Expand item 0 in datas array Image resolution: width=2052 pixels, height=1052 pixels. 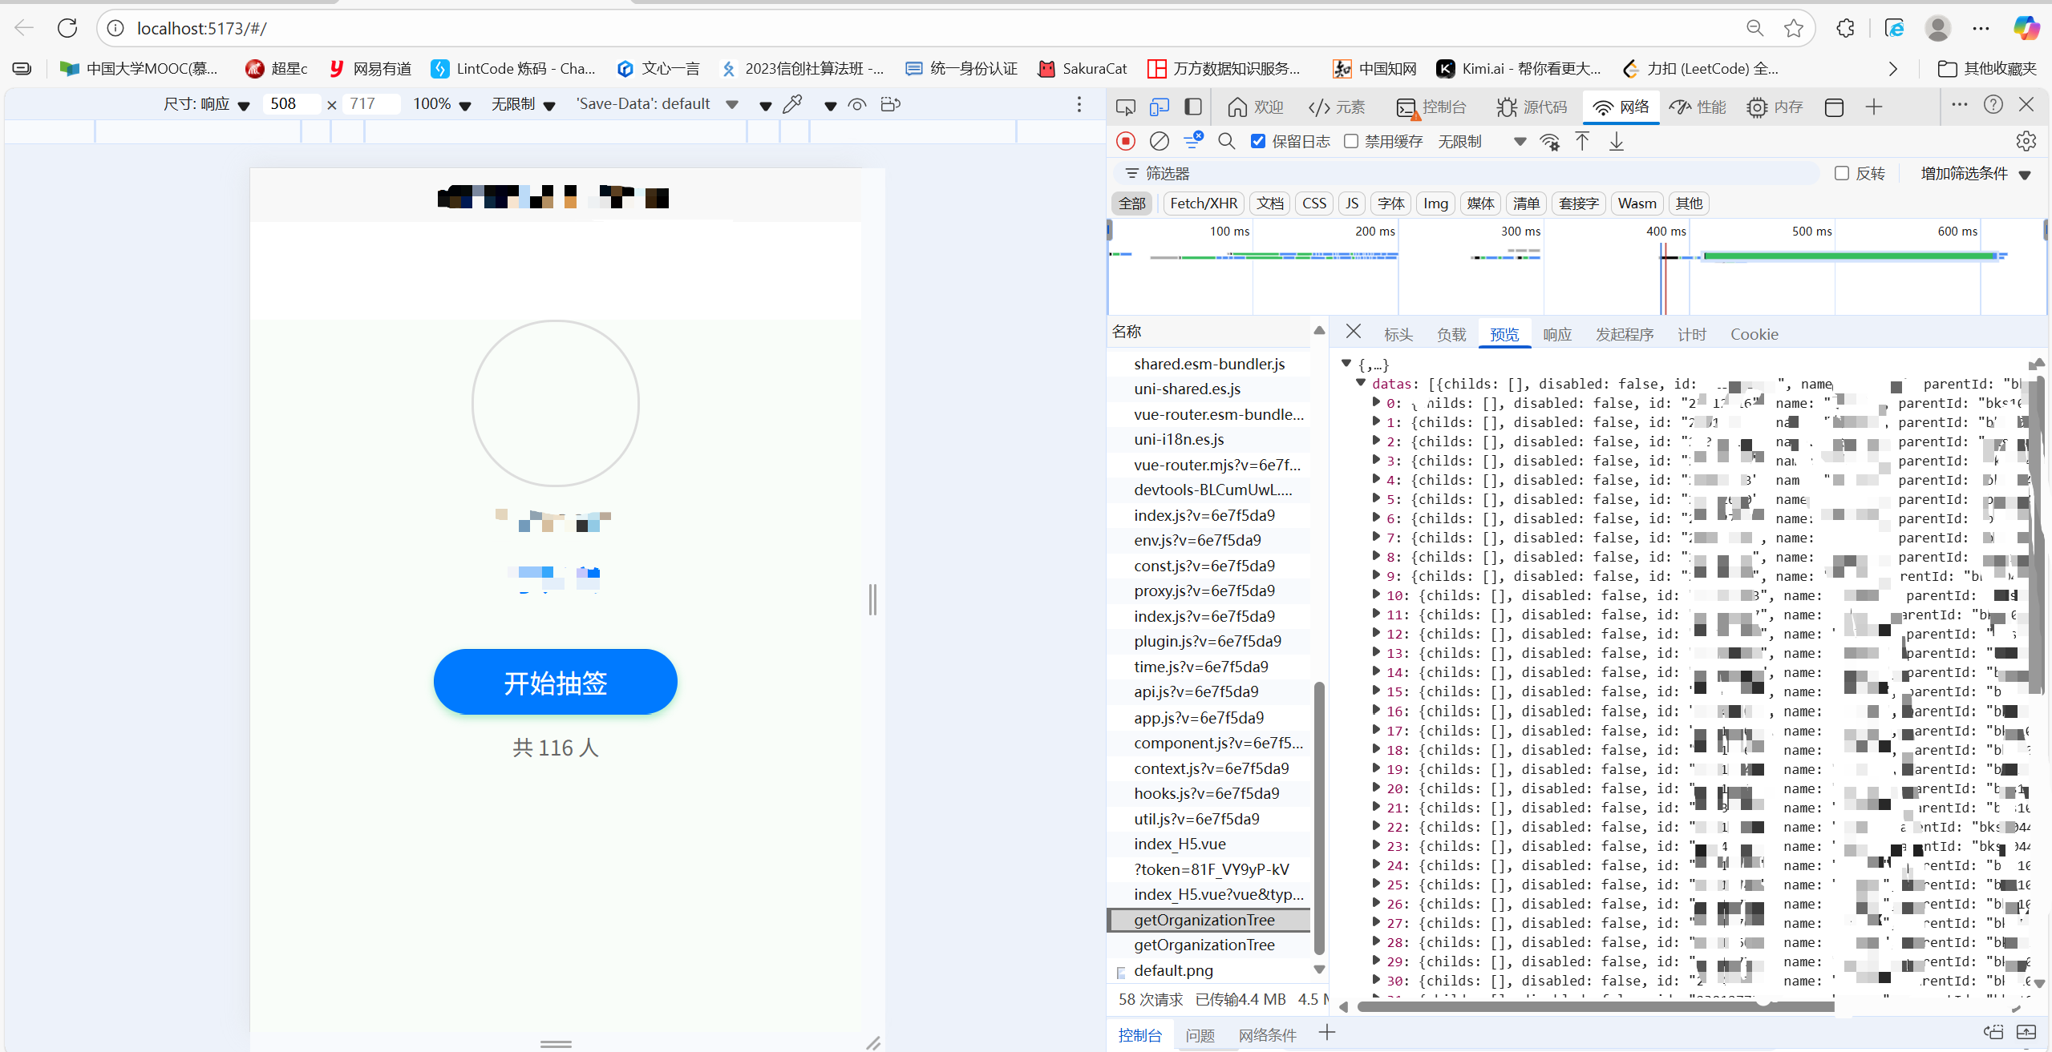pos(1377,402)
